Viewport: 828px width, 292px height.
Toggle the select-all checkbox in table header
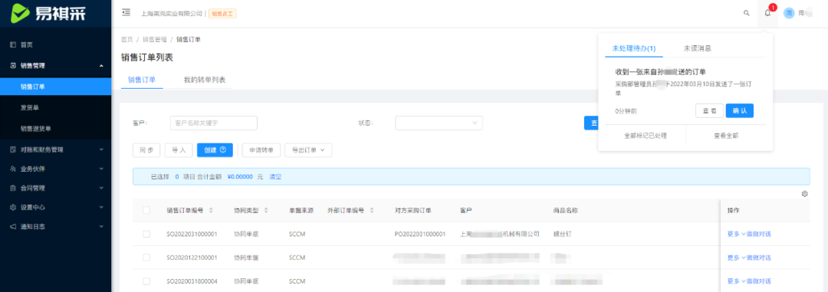point(146,210)
